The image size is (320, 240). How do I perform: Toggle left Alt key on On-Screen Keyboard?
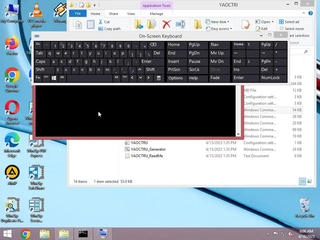[62, 78]
